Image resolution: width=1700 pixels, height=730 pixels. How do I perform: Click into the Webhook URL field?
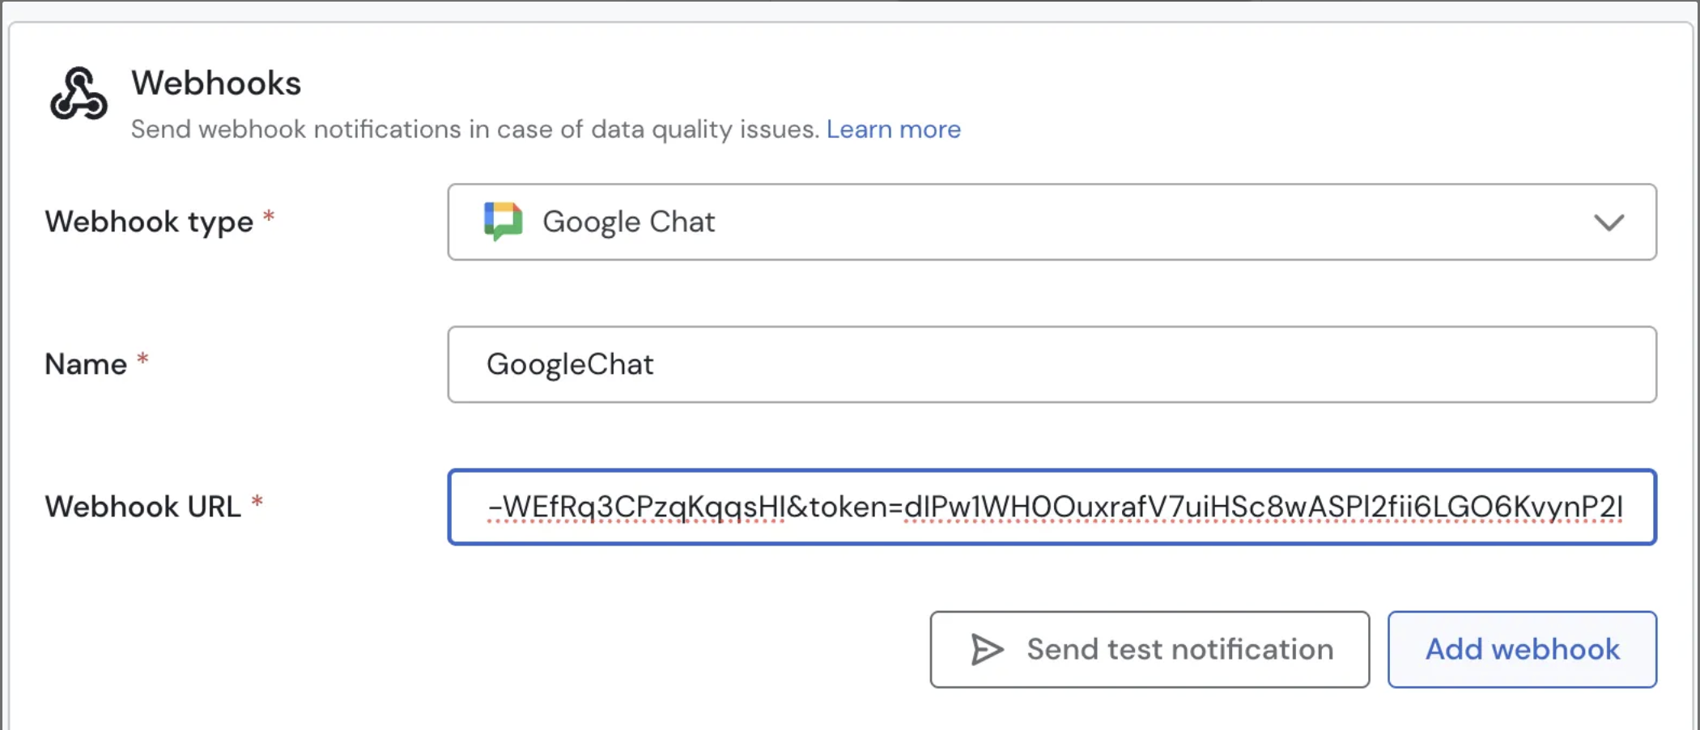[1051, 507]
